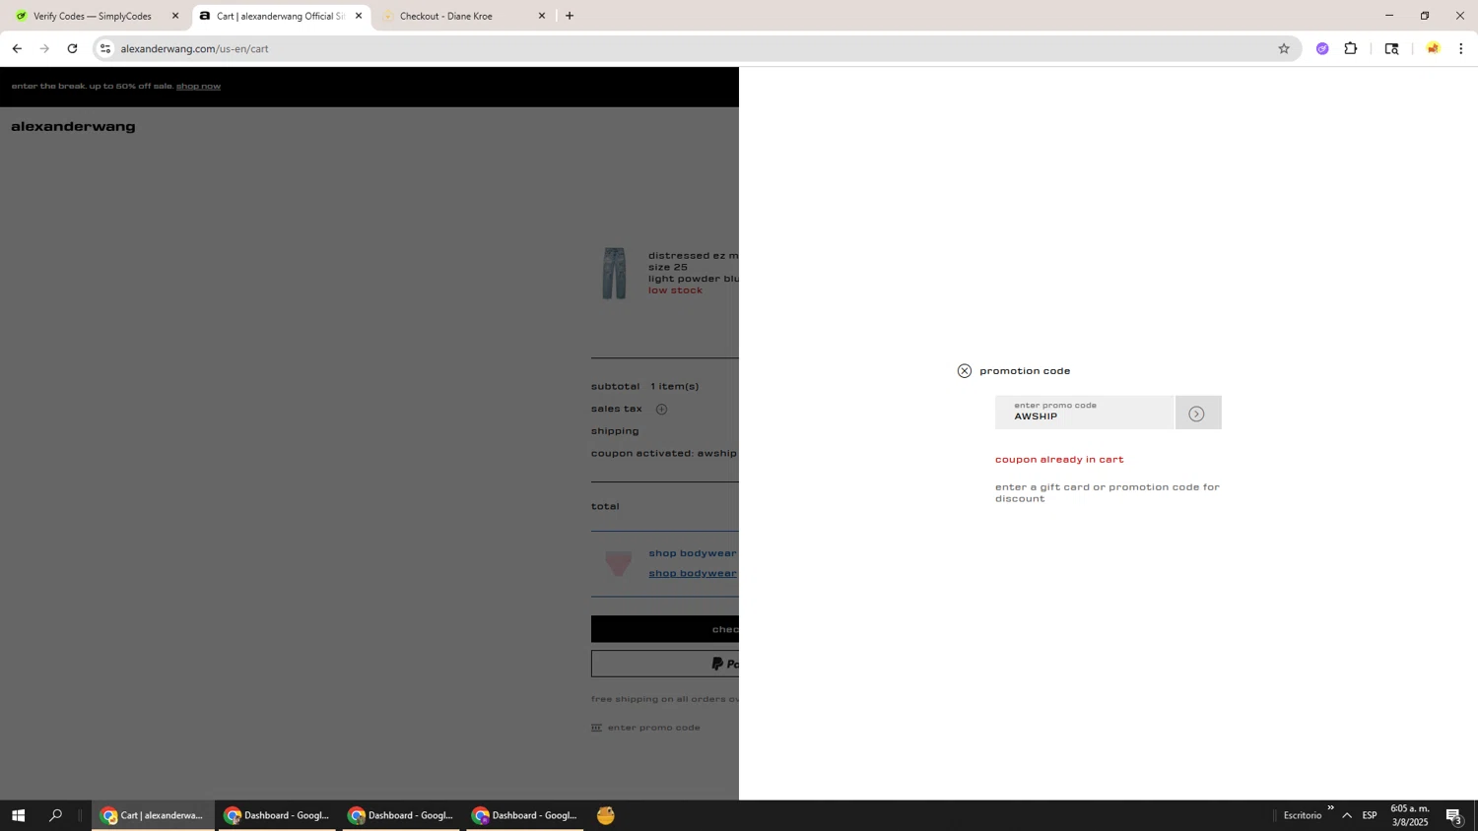The height and width of the screenshot is (831, 1478).
Task: Open the Windows Start menu
Action: (x=18, y=815)
